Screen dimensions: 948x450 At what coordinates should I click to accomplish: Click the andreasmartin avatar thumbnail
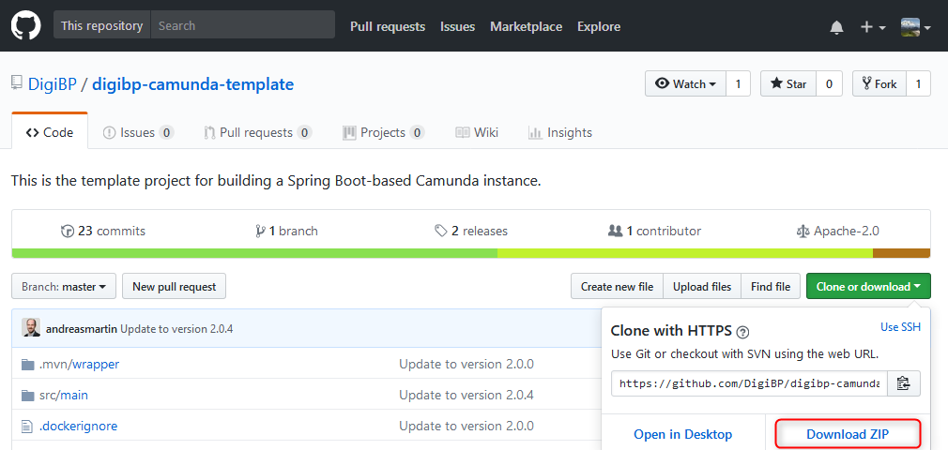click(x=31, y=328)
